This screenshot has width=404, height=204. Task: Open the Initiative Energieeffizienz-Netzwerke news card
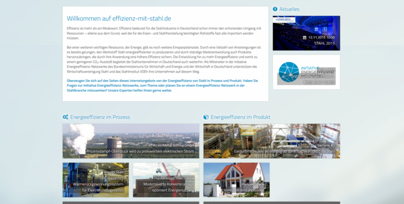[306, 72]
